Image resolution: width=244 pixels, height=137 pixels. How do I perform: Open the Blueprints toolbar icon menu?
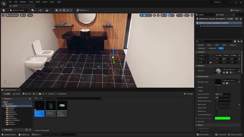(41, 10)
